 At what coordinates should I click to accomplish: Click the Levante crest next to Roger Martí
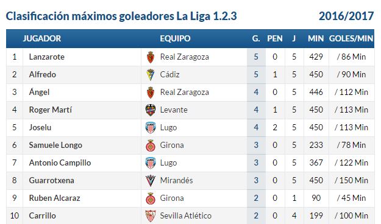[x=151, y=110]
